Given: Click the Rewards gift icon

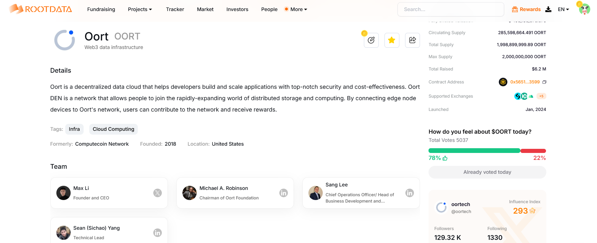Looking at the screenshot, I should click(515, 9).
